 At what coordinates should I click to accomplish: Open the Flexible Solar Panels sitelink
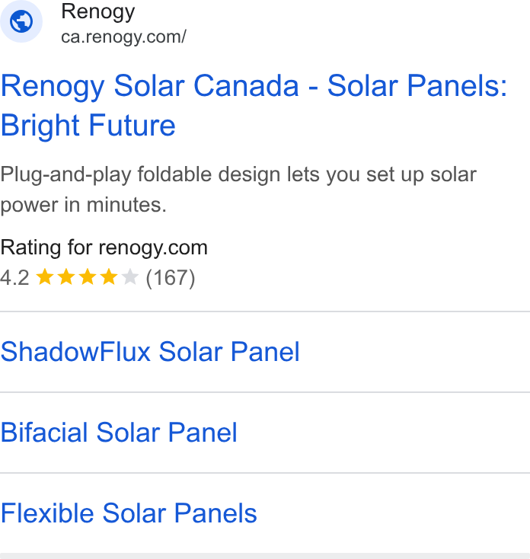pos(129,513)
